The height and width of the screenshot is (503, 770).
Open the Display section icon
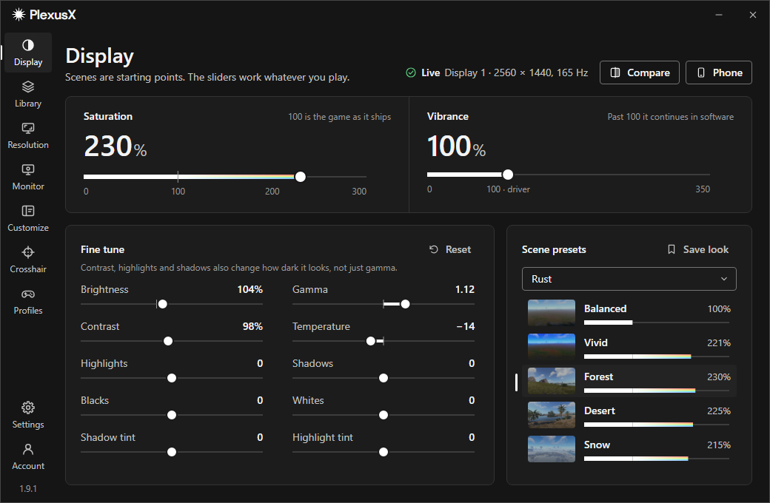28,45
